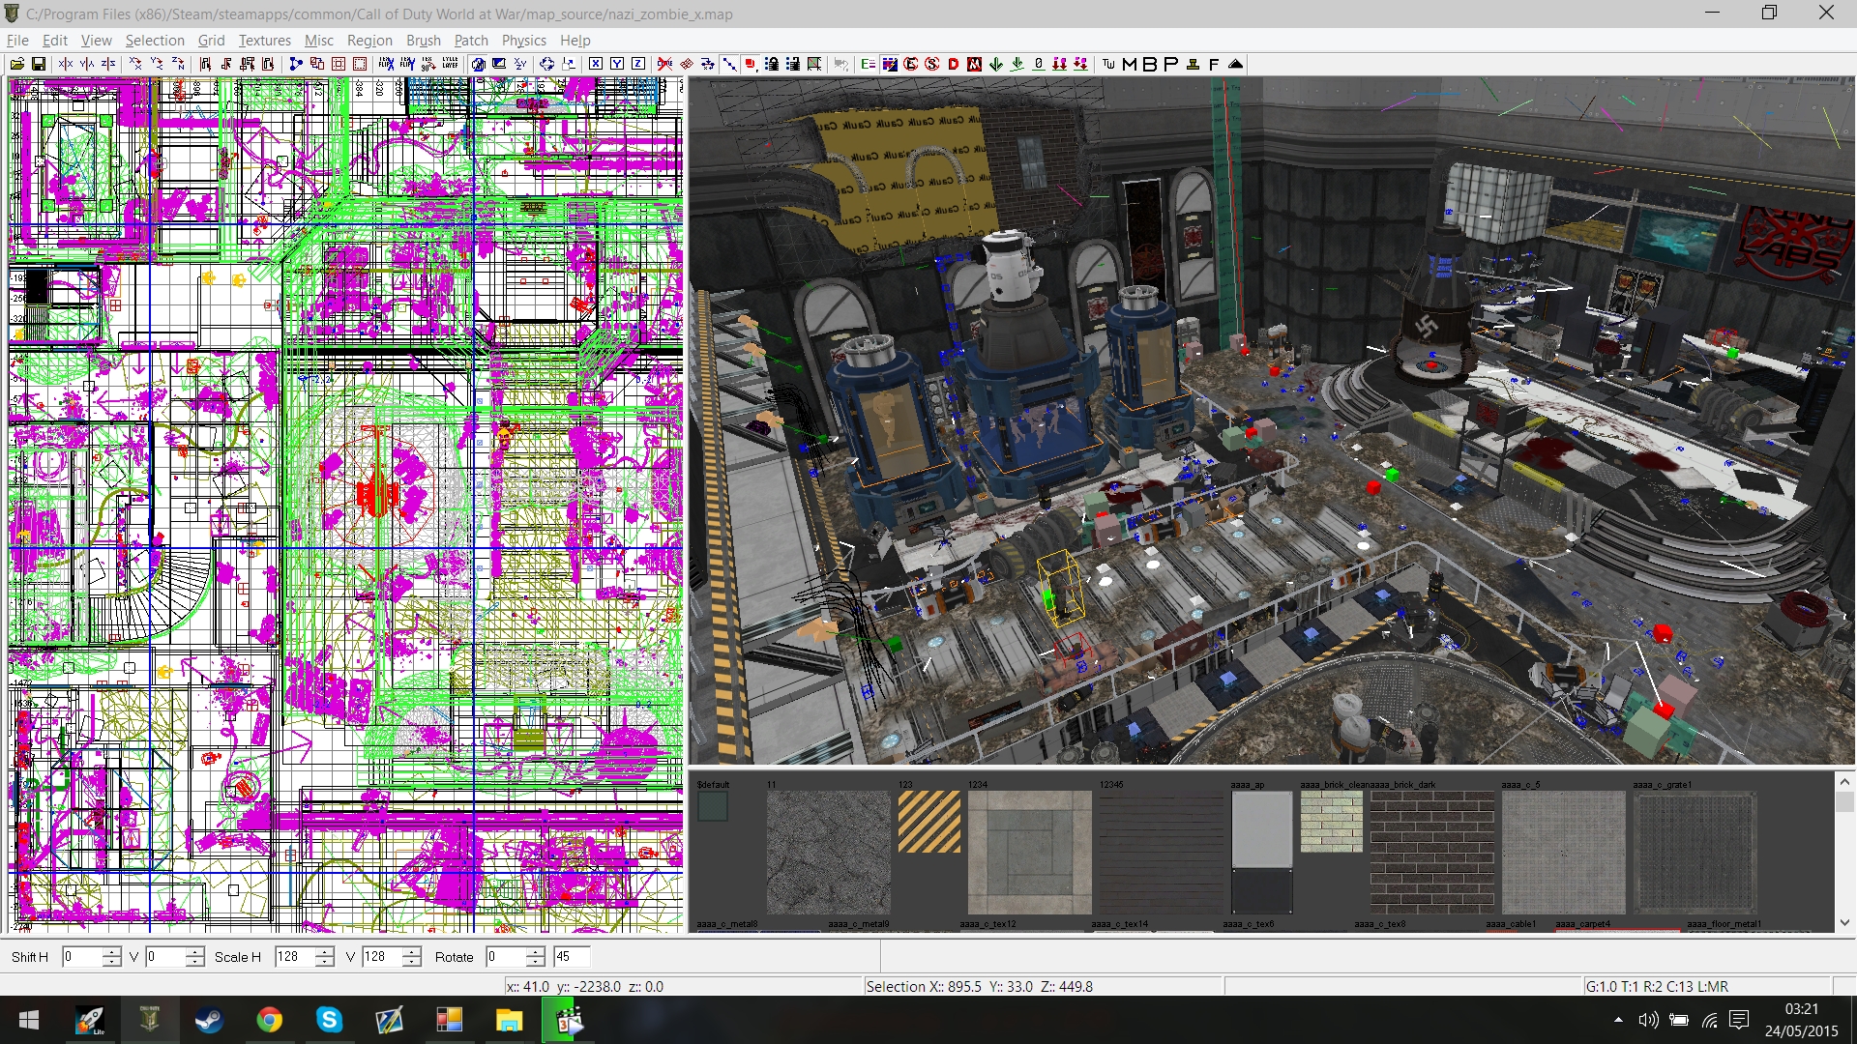The height and width of the screenshot is (1044, 1857).
Task: Open the Physics menu
Action: click(524, 41)
